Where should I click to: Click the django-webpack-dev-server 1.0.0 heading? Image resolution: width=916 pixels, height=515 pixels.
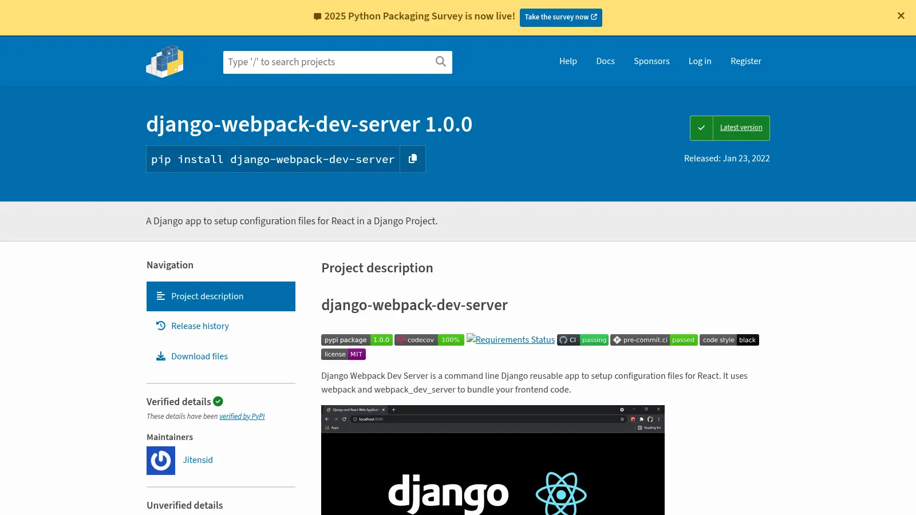click(309, 124)
